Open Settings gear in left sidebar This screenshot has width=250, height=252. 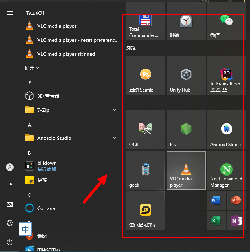click(x=10, y=223)
